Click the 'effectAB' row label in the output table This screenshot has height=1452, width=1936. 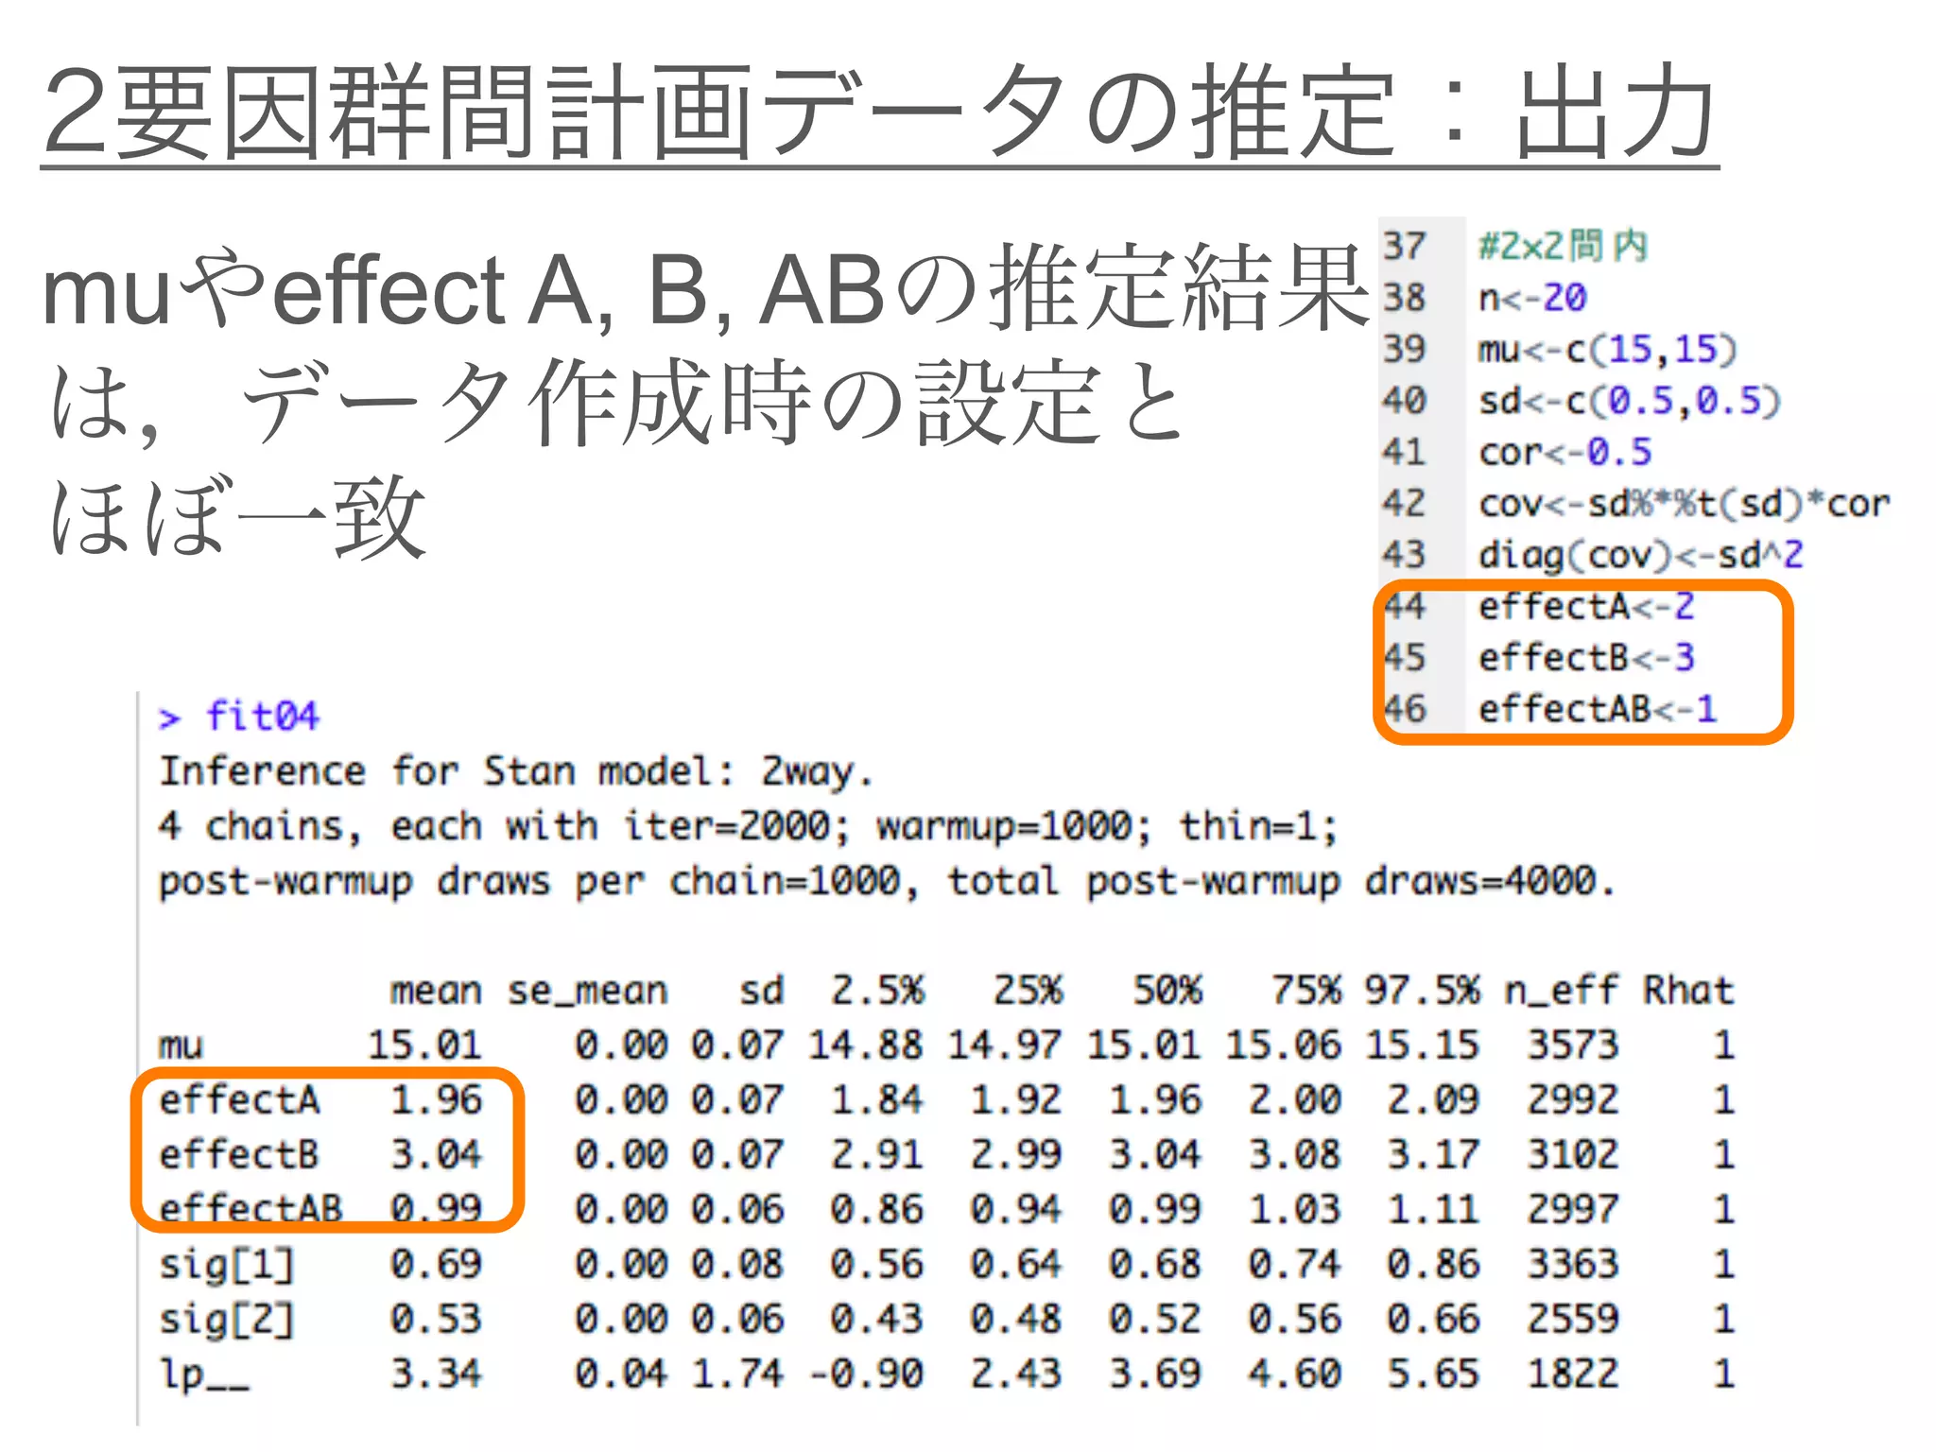coord(251,1209)
